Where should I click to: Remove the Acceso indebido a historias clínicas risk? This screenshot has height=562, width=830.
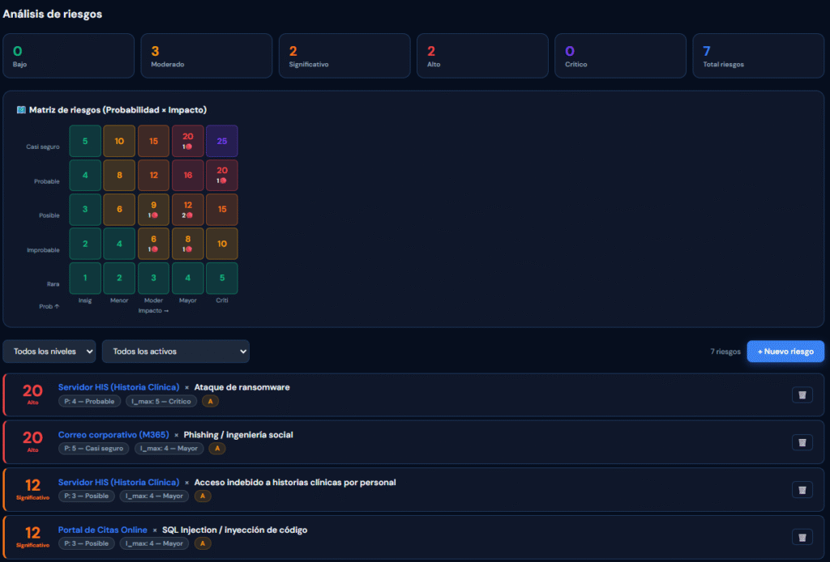pyautogui.click(x=802, y=490)
